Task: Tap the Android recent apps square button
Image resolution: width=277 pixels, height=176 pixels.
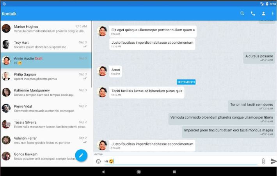Action: point(174,172)
